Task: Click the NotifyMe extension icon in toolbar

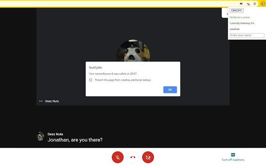Action: click(263, 4)
